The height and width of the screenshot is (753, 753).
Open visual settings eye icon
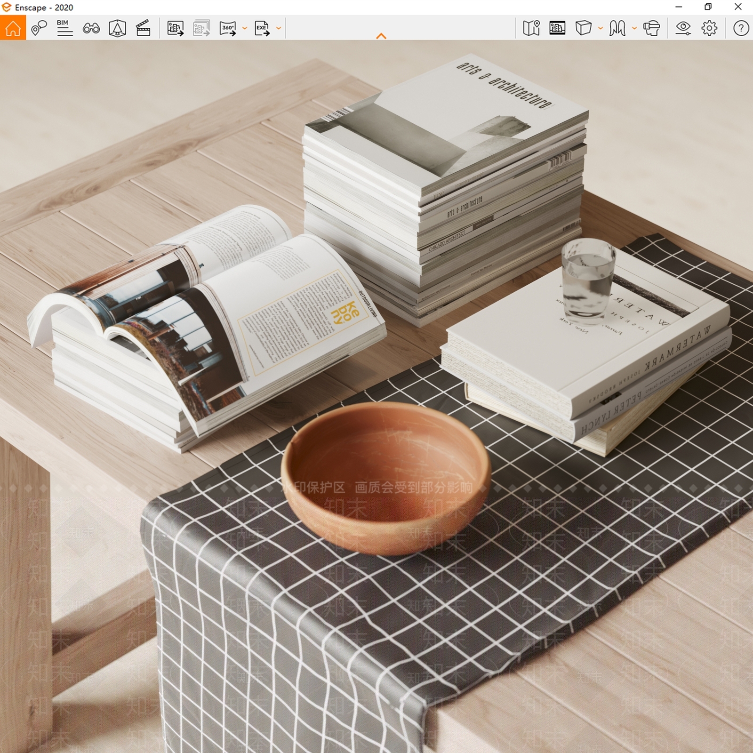(683, 28)
